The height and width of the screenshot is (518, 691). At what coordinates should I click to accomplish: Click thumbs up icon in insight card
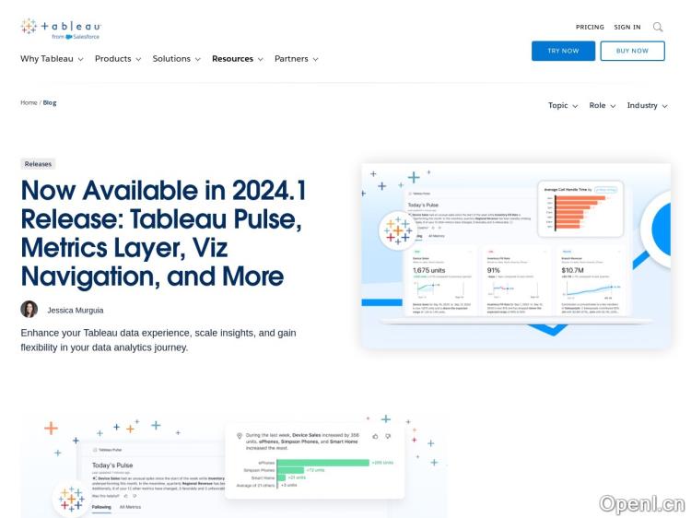[x=375, y=435]
